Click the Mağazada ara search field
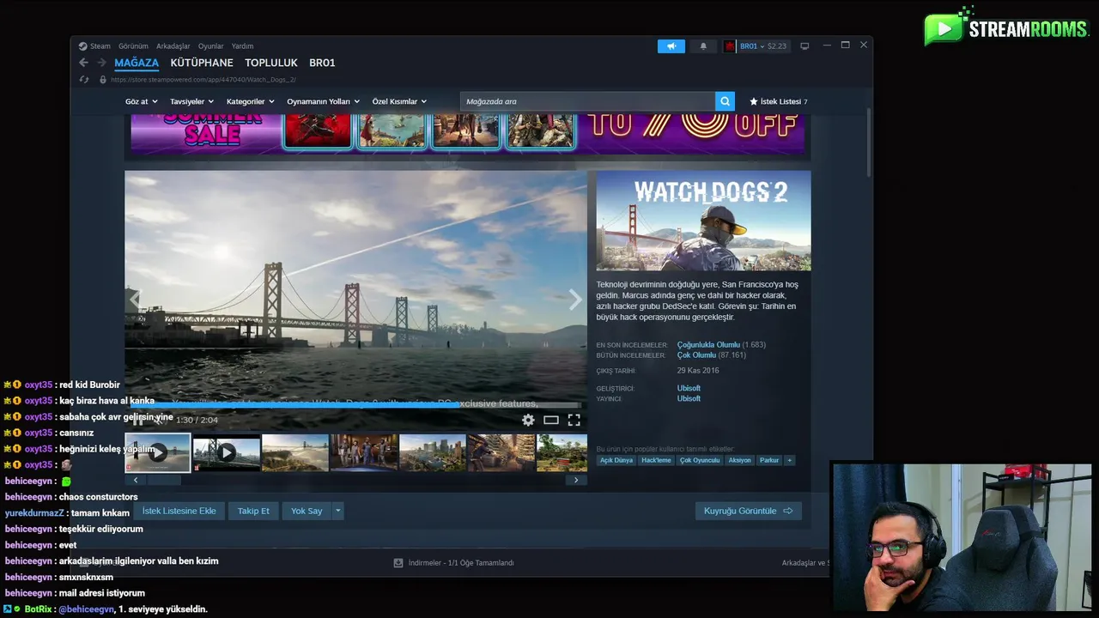Viewport: 1099px width, 618px height. [588, 101]
